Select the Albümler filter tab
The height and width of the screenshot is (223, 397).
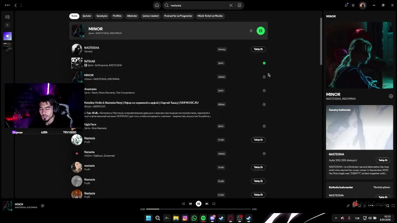point(132,16)
